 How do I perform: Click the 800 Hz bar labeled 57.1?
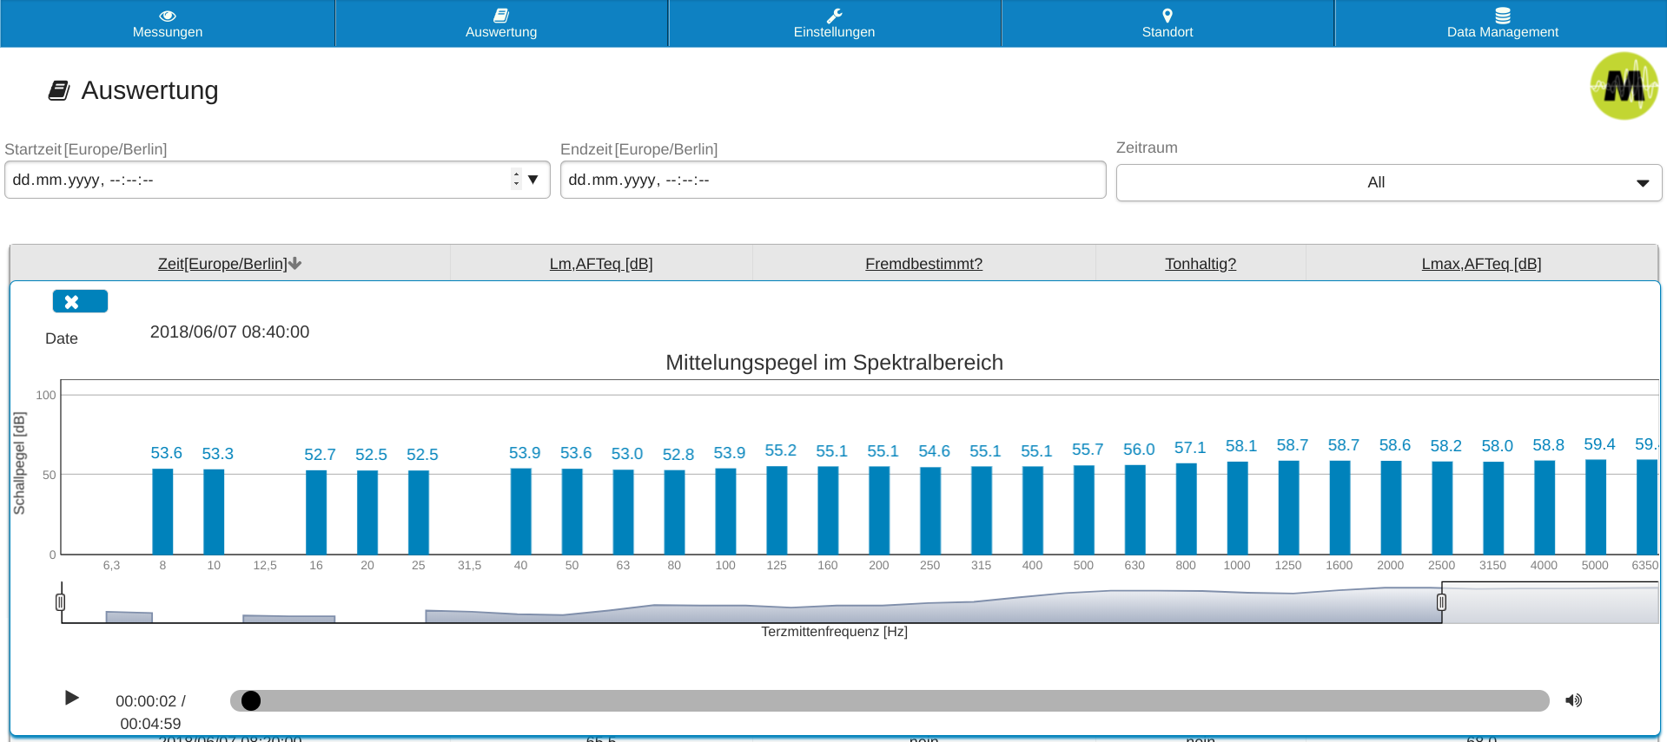point(1187,509)
